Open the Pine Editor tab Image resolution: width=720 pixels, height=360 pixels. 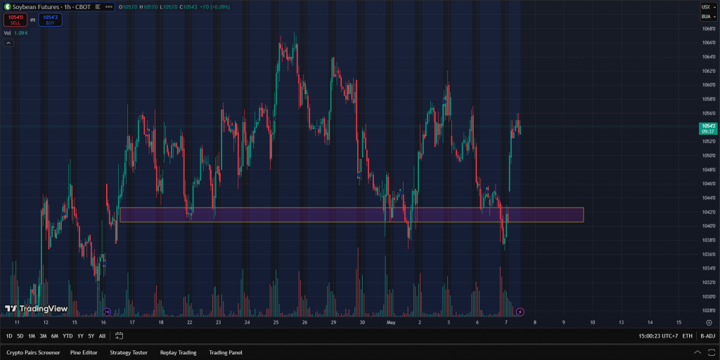click(x=84, y=353)
